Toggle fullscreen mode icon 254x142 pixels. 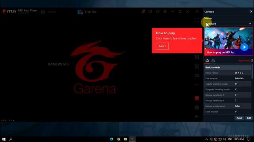tap(197, 20)
